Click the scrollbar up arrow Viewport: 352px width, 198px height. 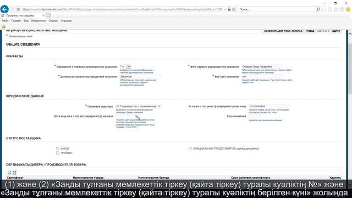(x=350, y=34)
